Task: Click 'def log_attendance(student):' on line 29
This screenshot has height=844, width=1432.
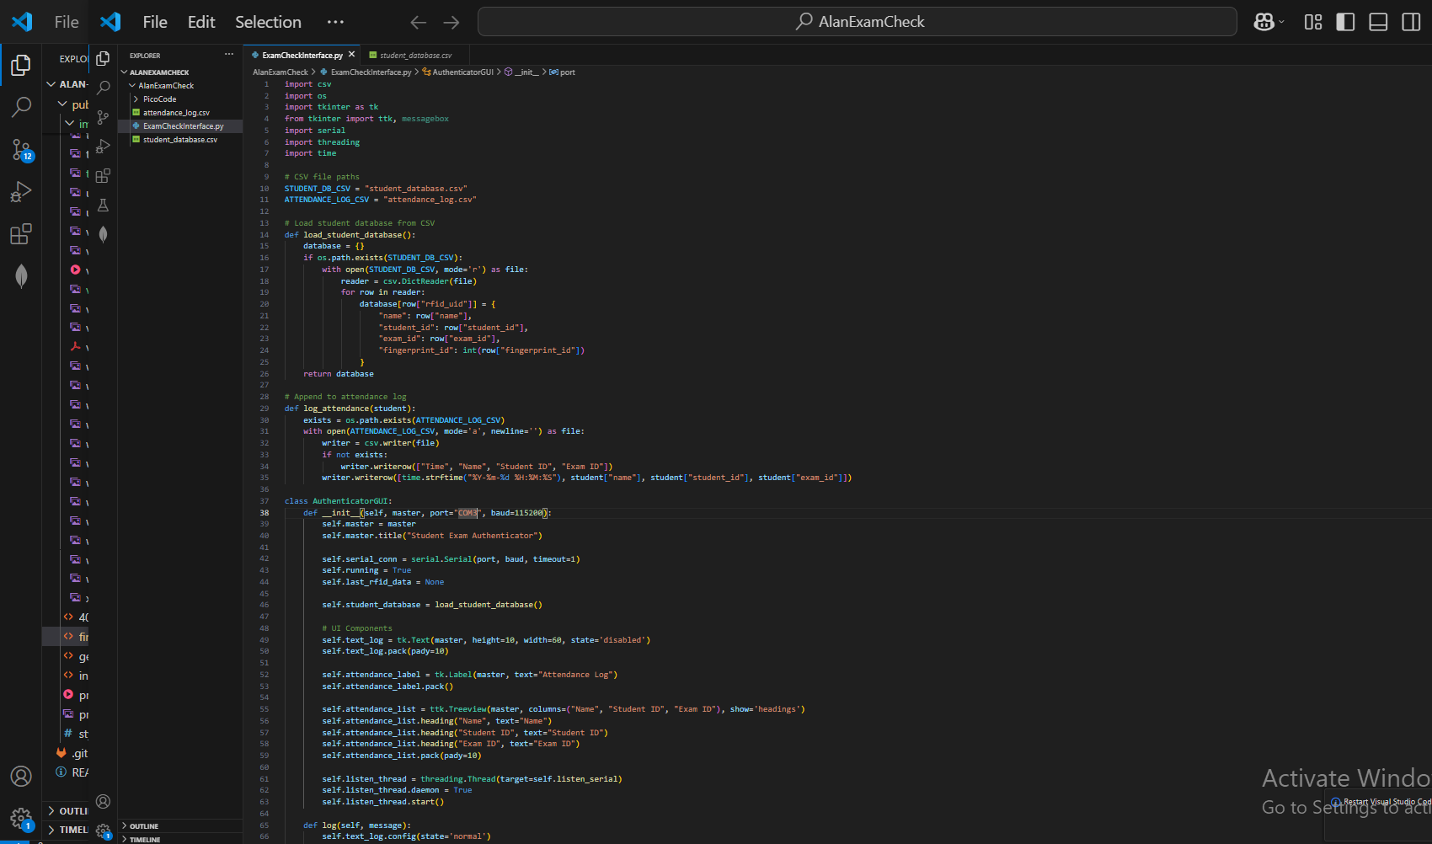Action: tap(350, 409)
